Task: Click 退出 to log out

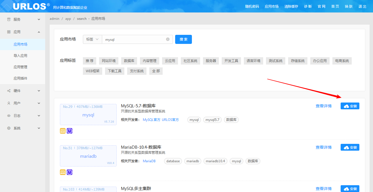Action: pyautogui.click(x=362, y=7)
